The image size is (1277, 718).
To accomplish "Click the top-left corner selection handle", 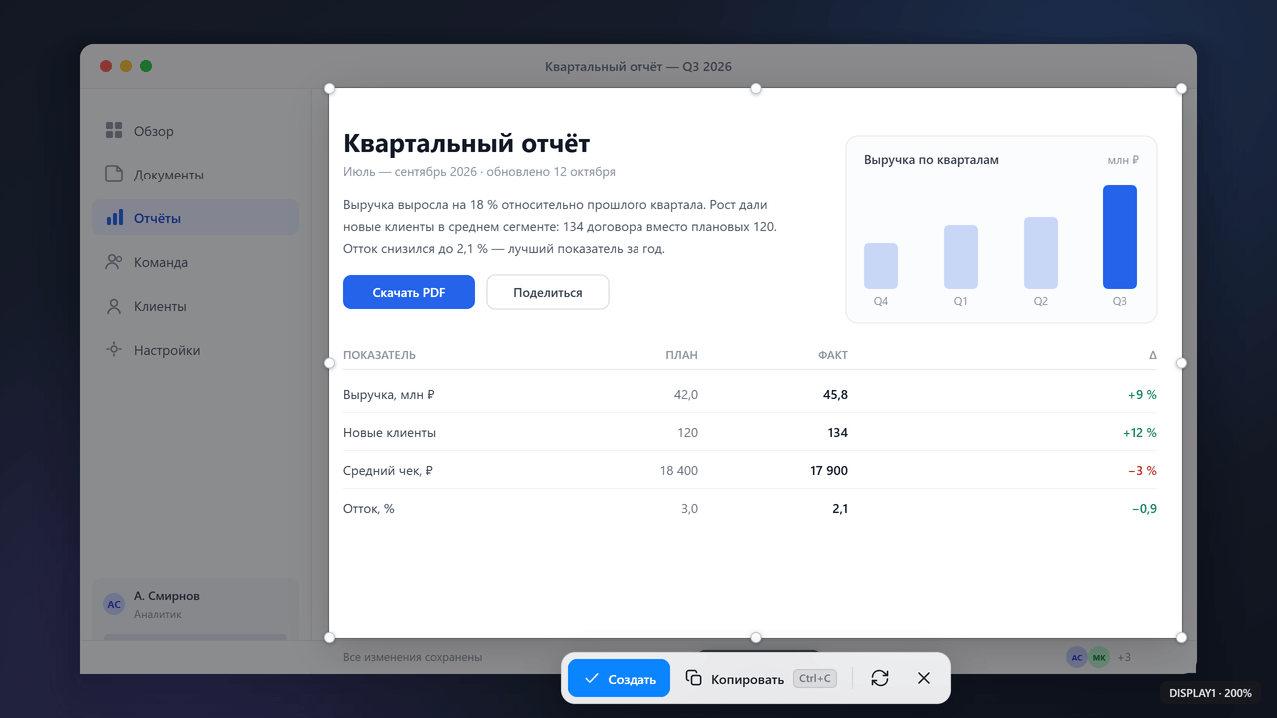I will pyautogui.click(x=330, y=89).
